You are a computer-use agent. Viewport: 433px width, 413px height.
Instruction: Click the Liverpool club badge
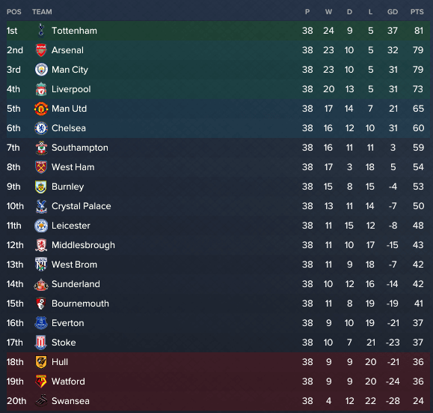pos(41,89)
